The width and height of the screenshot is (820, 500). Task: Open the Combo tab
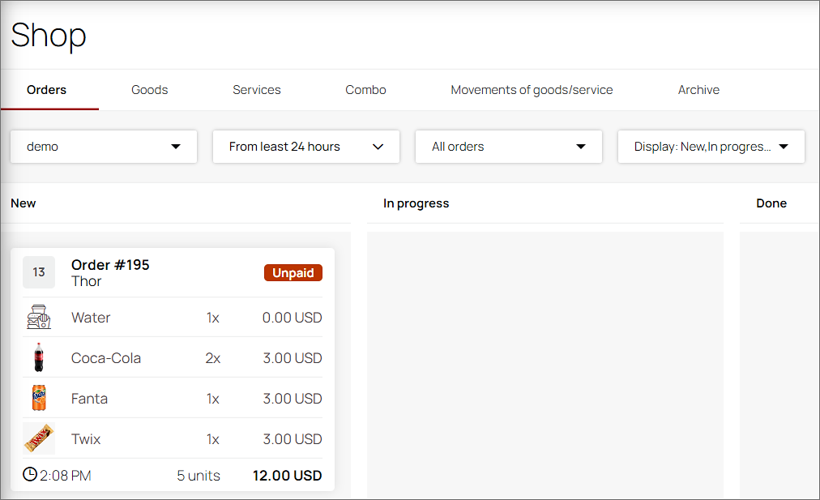pyautogui.click(x=365, y=90)
